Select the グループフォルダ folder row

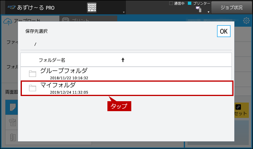click(x=126, y=74)
